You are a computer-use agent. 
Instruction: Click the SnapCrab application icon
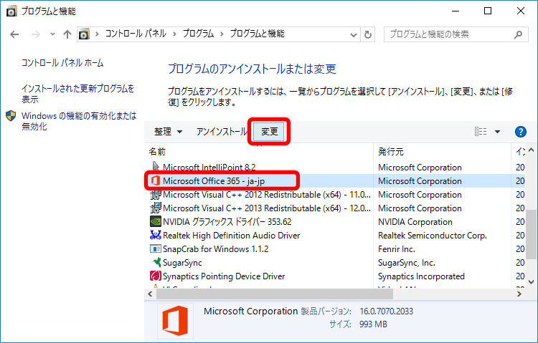click(156, 248)
